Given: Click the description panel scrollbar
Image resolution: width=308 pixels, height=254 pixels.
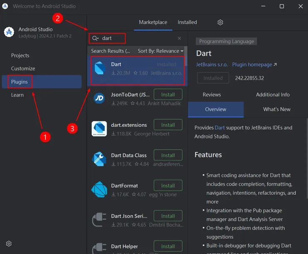Looking at the screenshot, I should pos(307,158).
